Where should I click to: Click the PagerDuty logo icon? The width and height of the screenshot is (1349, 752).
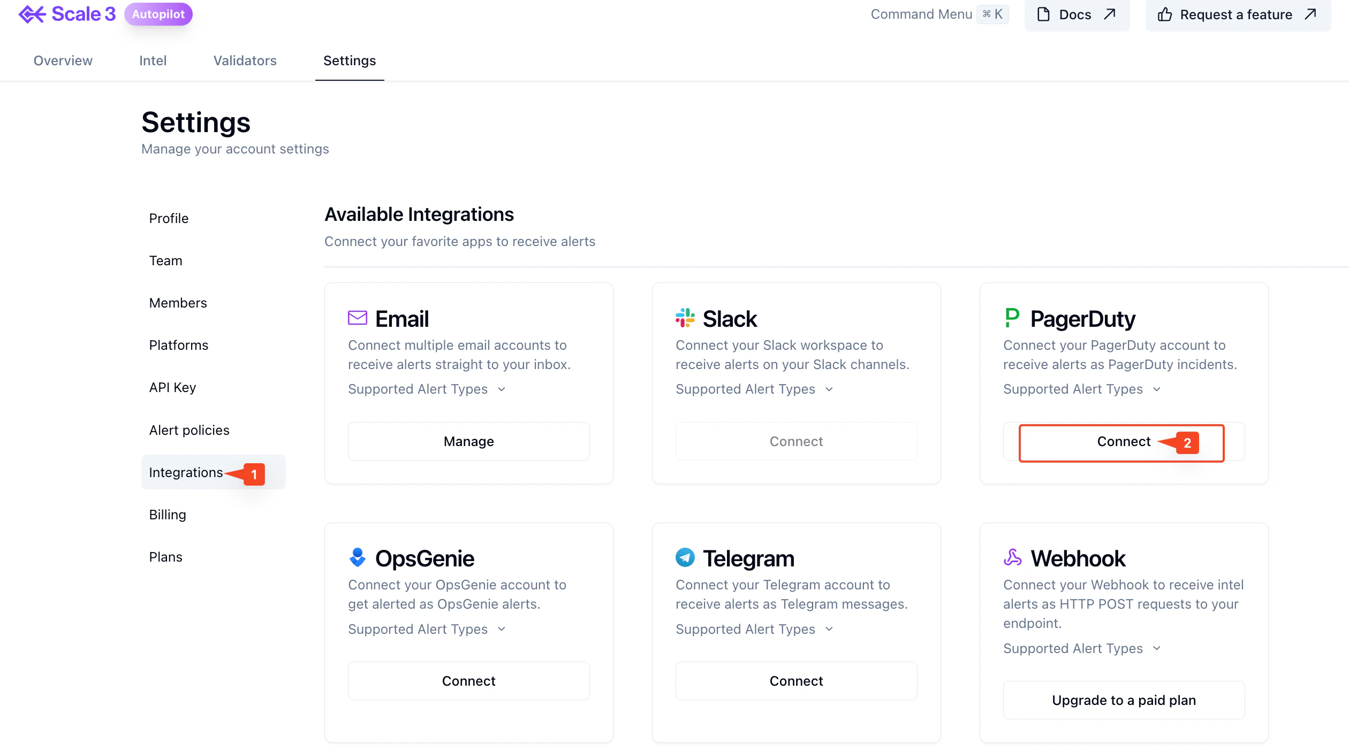click(1012, 318)
